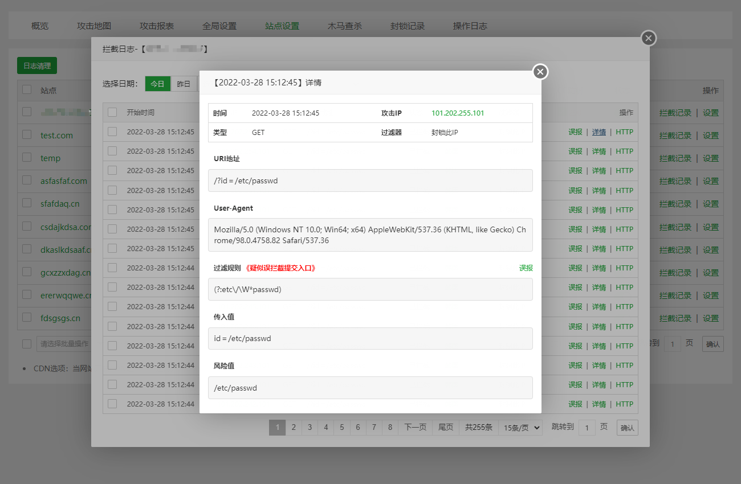The width and height of the screenshot is (741, 484).
Task: Check the select-all box in 开始时间 header
Action: pos(112,112)
